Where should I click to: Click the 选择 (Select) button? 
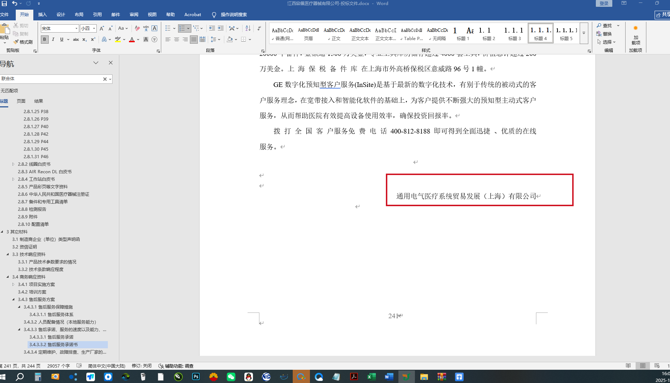tap(606, 42)
